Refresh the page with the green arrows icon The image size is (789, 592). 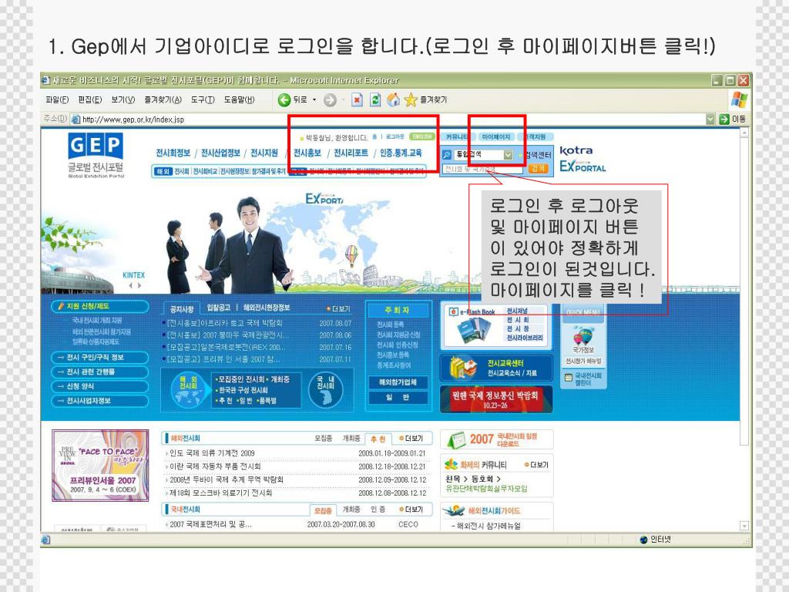click(375, 99)
